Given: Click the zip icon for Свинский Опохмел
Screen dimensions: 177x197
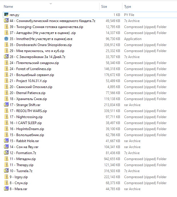Looking at the screenshot, I should 6,87.
